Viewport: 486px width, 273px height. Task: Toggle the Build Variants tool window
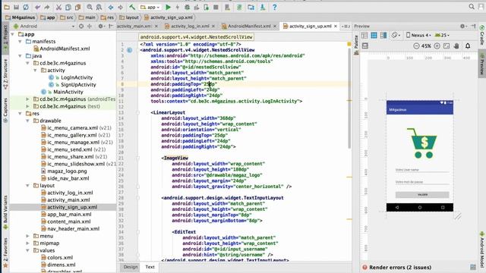click(5, 212)
